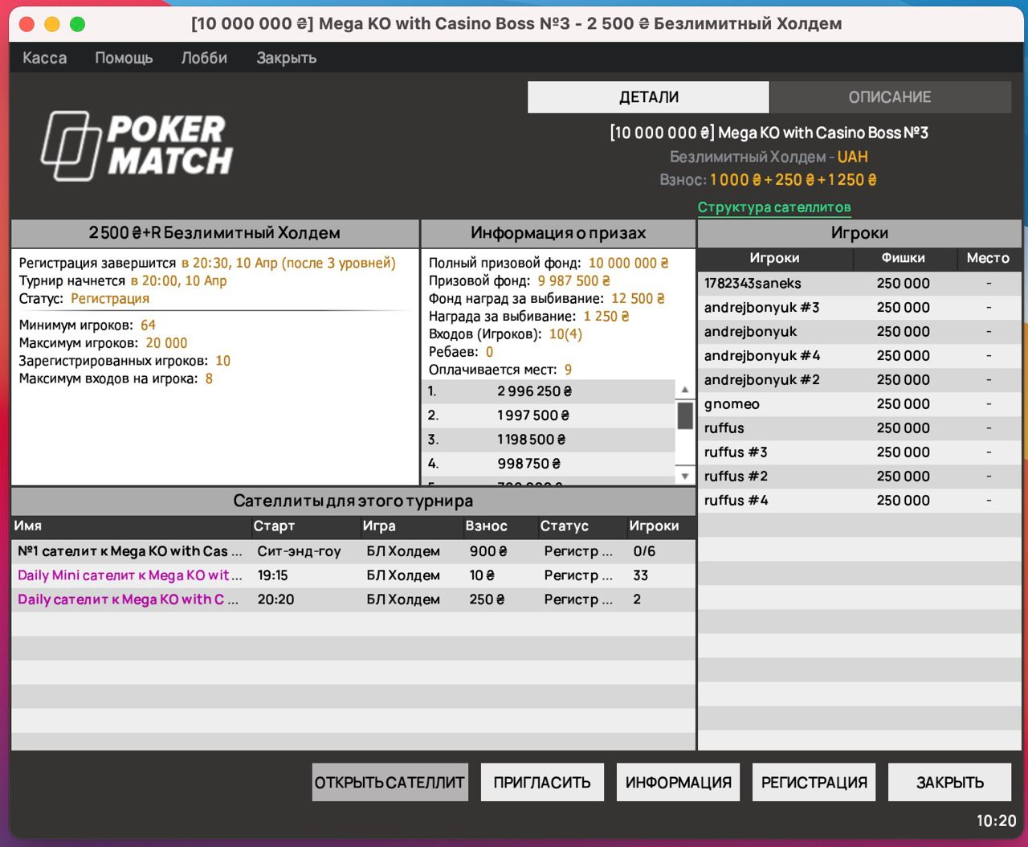Go to Лобби from the menu bar
Viewport: 1028px width, 847px height.
(204, 58)
